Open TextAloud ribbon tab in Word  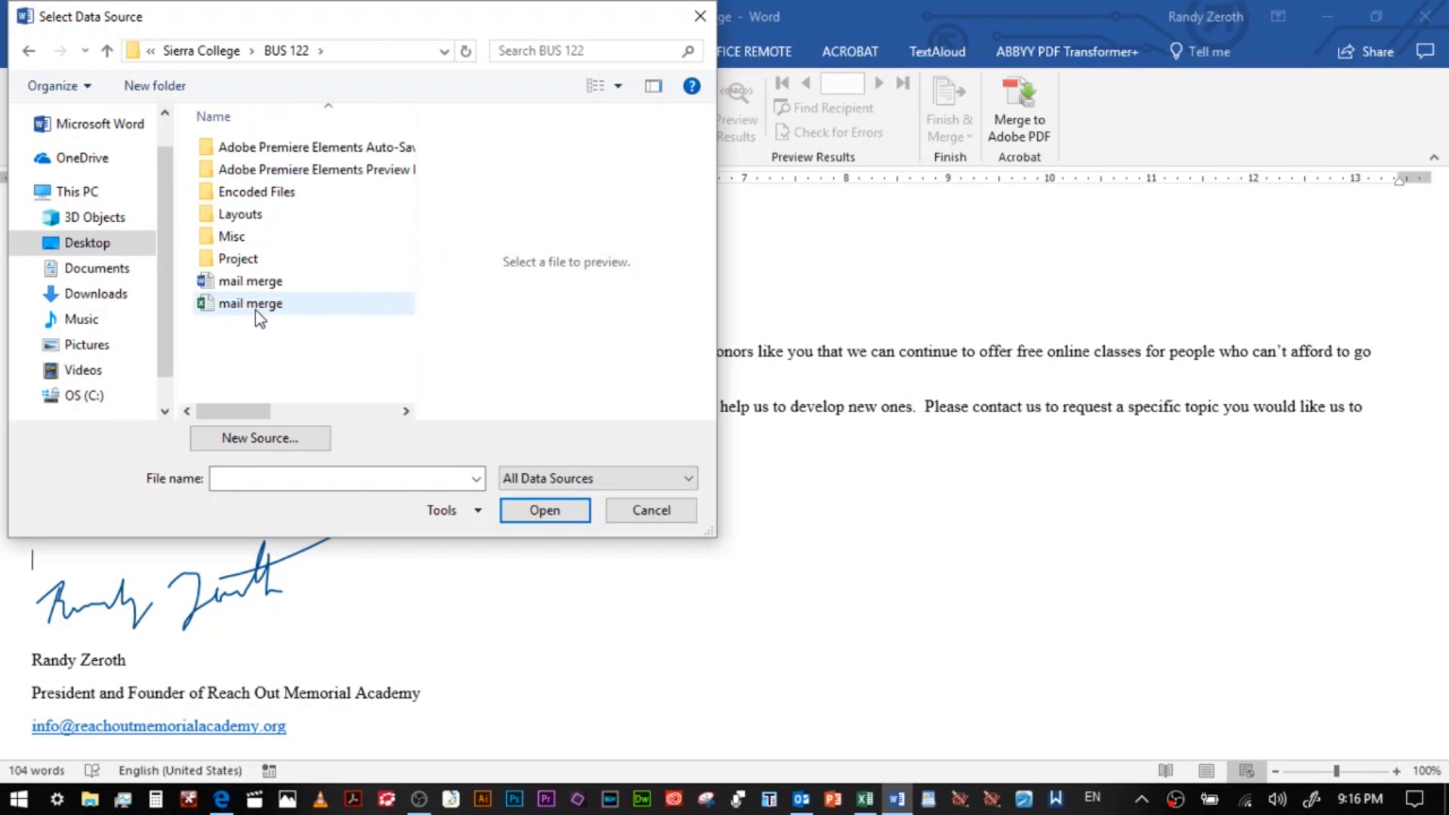click(x=937, y=51)
